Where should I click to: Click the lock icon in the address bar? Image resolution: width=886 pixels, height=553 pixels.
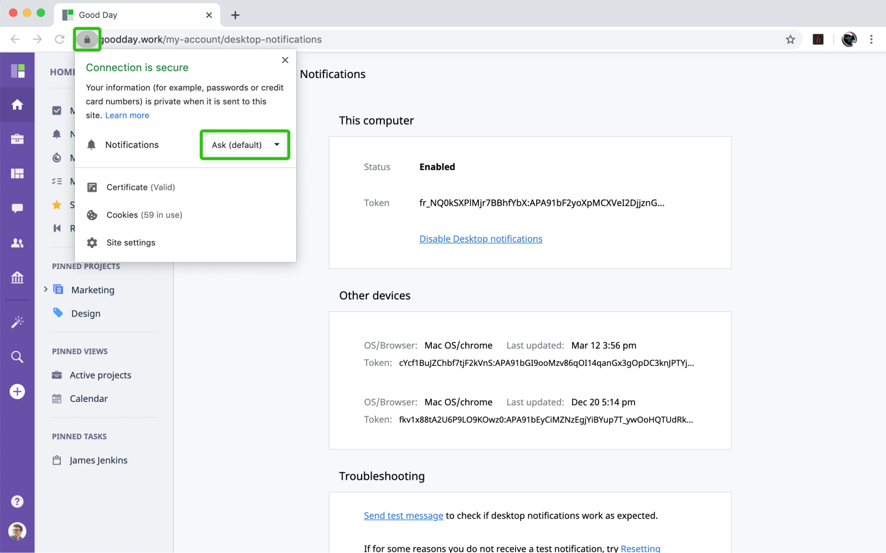(x=87, y=39)
